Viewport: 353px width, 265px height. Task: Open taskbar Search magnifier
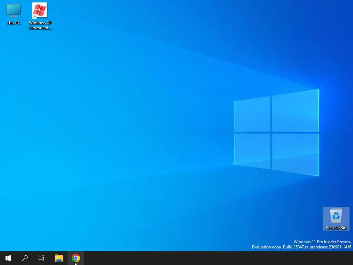(x=25, y=258)
